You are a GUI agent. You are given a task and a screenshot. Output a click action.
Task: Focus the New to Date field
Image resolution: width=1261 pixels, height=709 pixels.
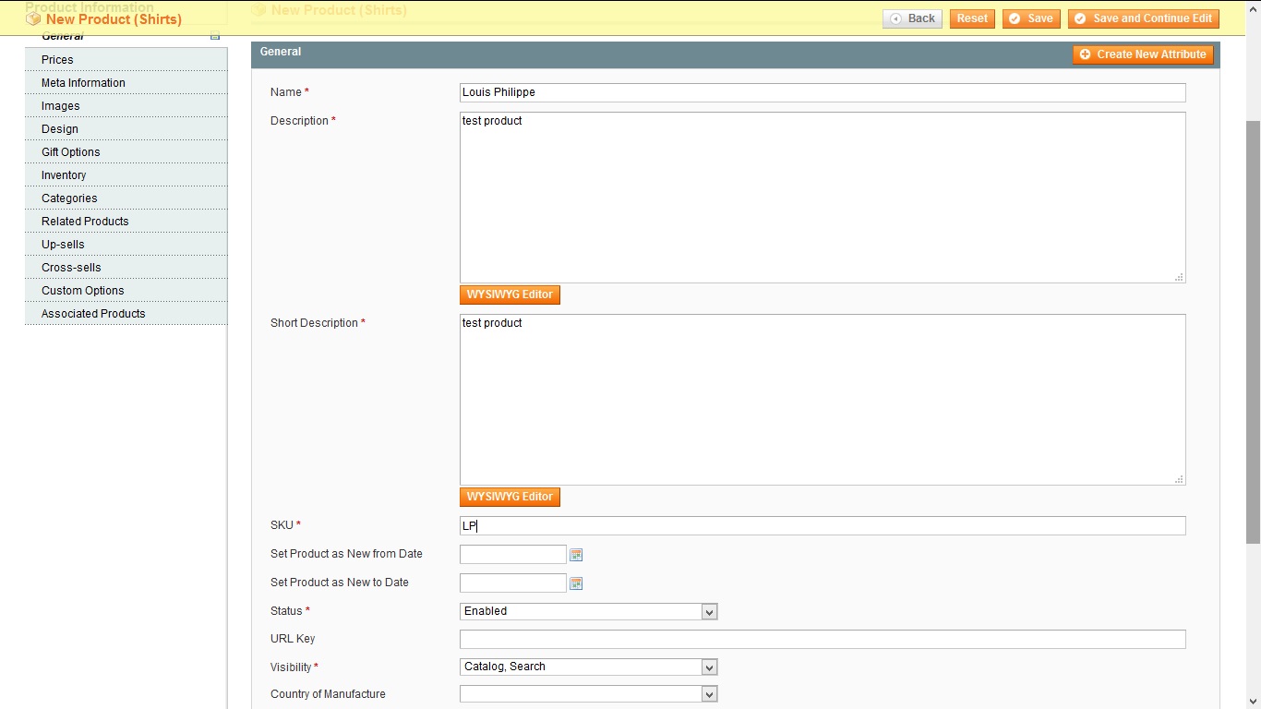pyautogui.click(x=513, y=583)
